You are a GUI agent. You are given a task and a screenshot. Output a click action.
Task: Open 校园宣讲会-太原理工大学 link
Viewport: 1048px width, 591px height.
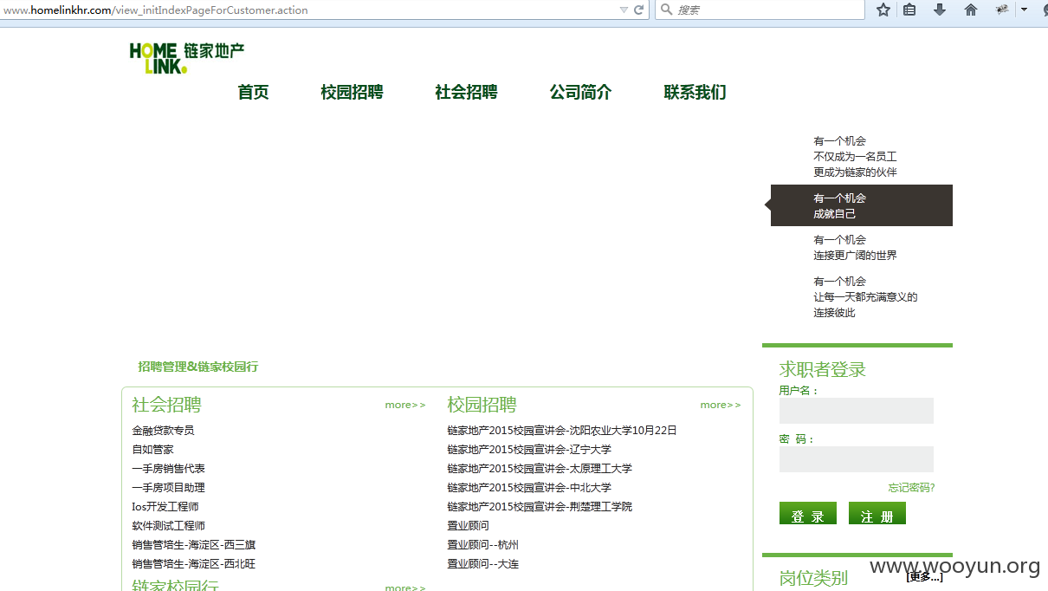(540, 469)
